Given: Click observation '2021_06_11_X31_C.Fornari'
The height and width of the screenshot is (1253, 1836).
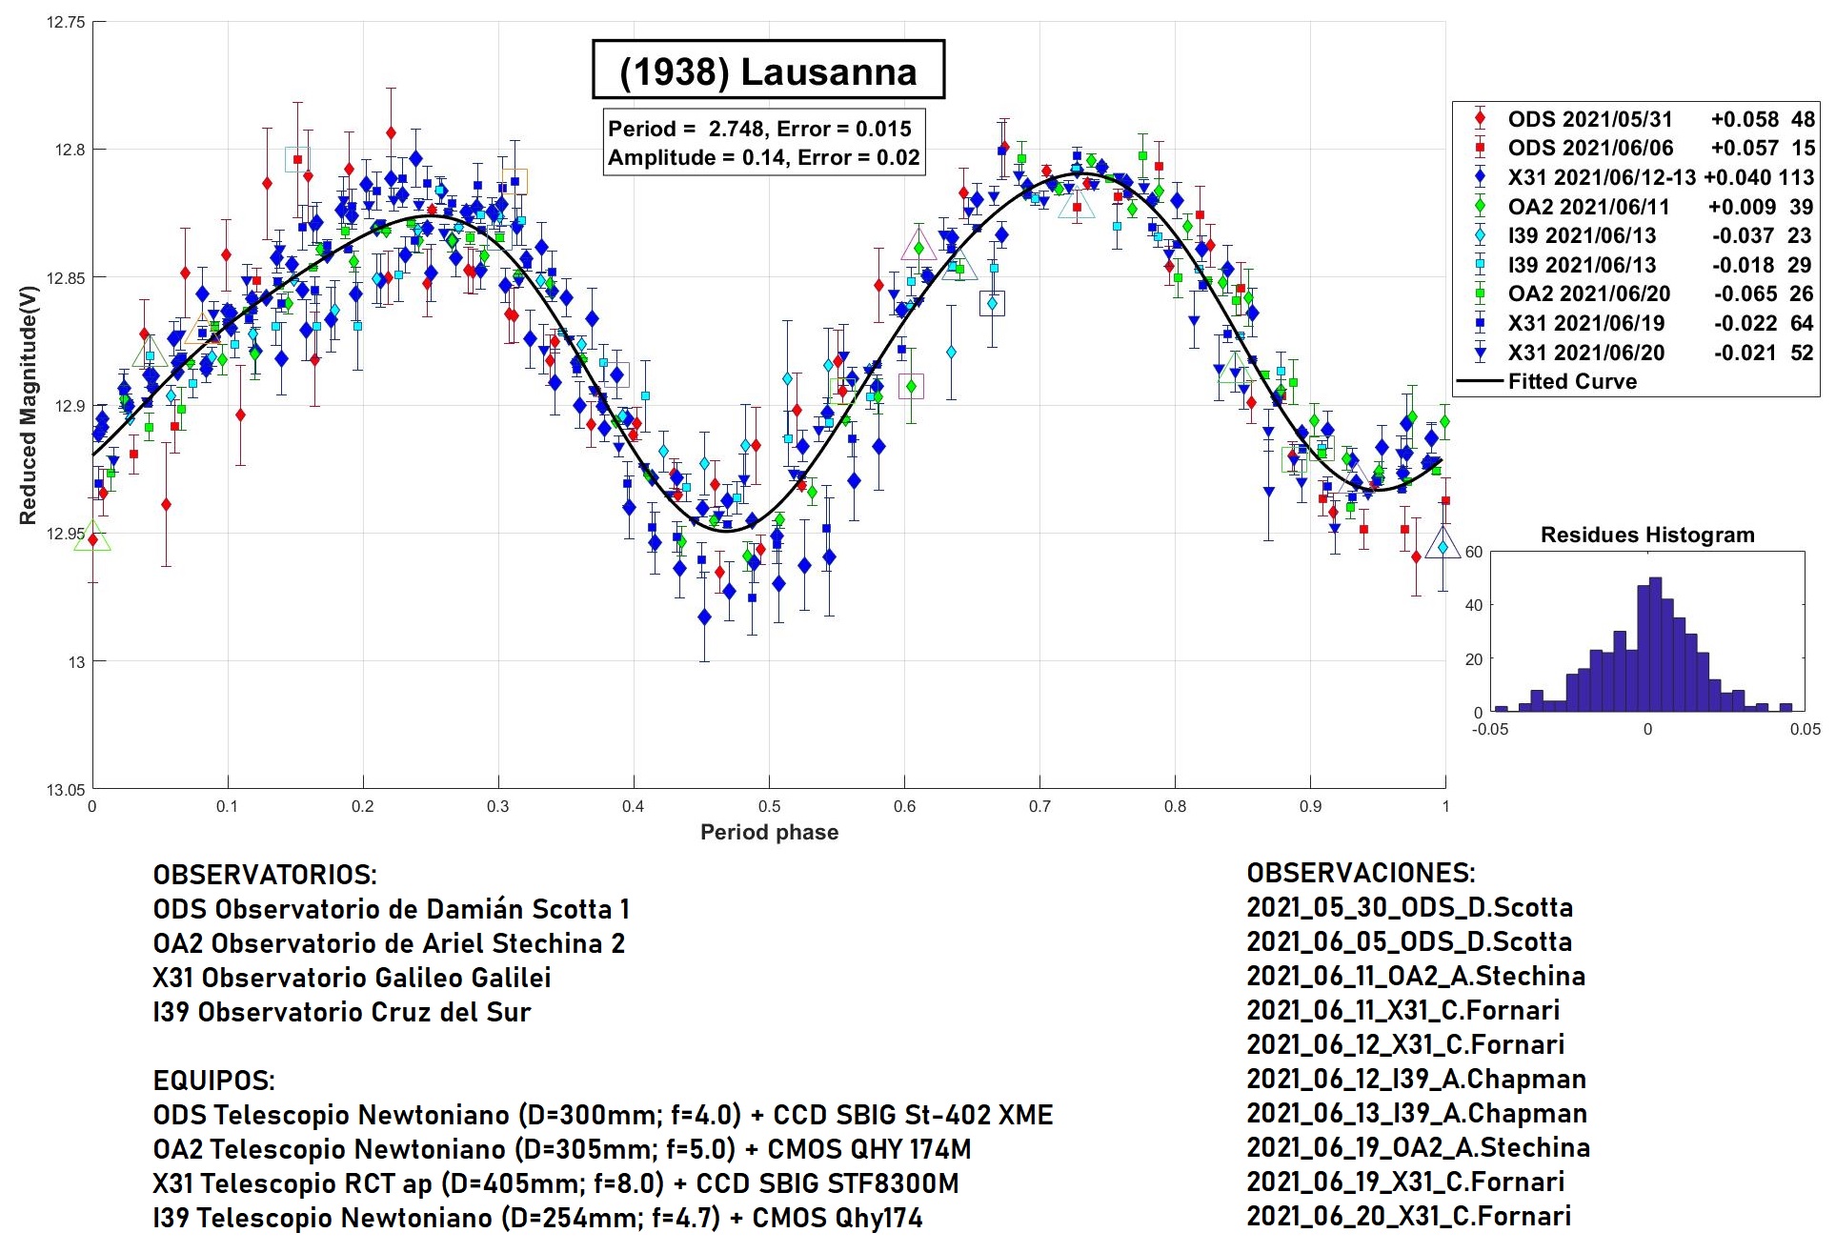Looking at the screenshot, I should click(1403, 1009).
